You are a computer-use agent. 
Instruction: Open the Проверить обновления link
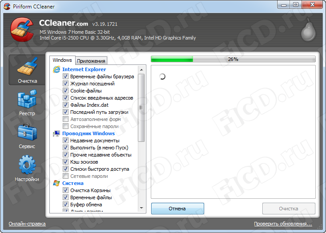point(283,224)
